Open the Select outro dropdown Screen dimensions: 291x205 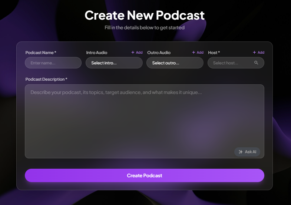(175, 63)
